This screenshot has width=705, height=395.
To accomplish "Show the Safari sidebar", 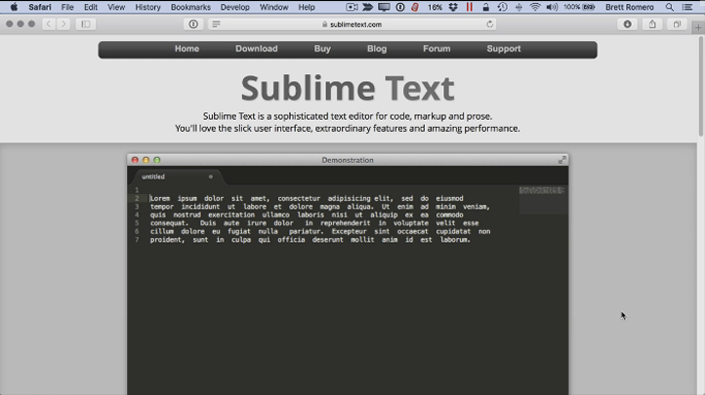I will [85, 24].
